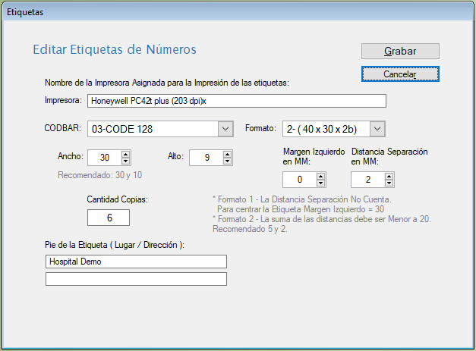Decrease Distancia Separación with down arrow
Image resolution: width=476 pixels, height=351 pixels.
click(389, 183)
